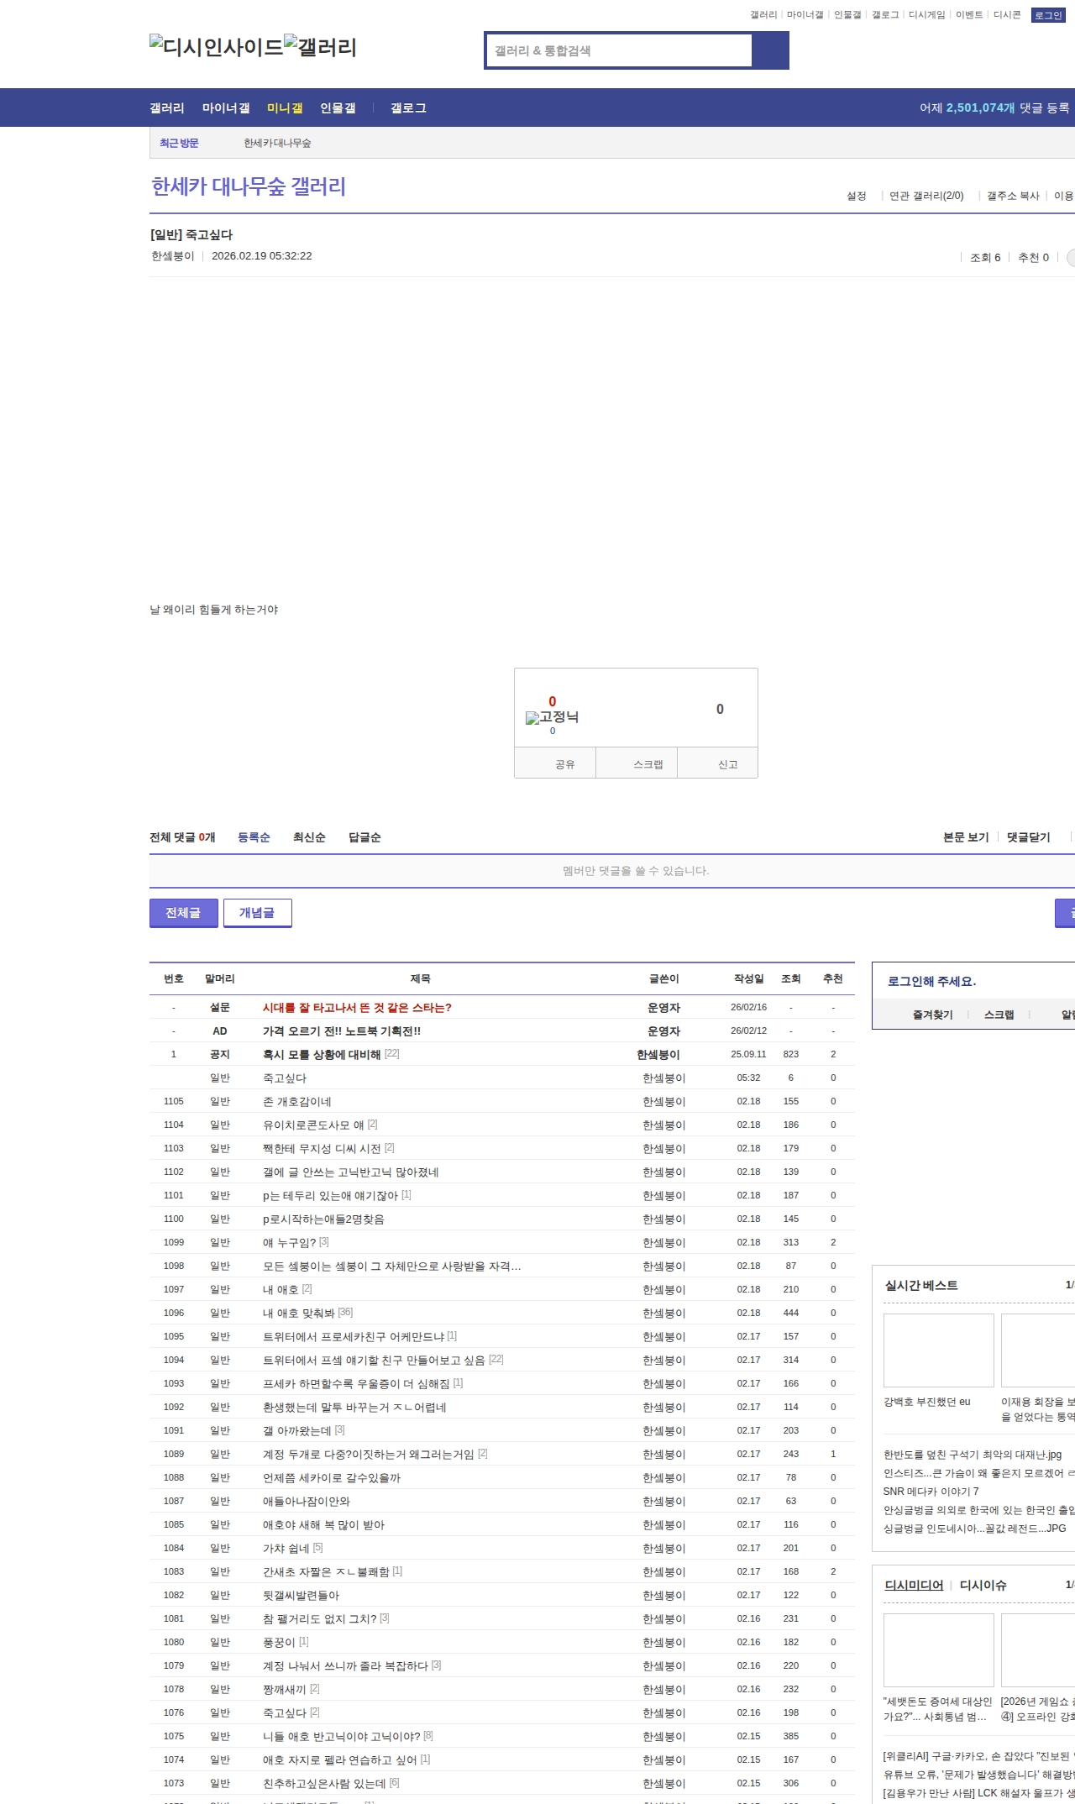Open the post titled 내 애호 맞춰봐
Screen dimensions: 1075x1804
[x=298, y=1313]
